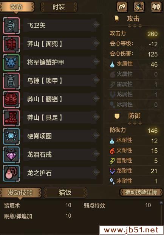Select the 乌锤【锁甲】 gauntlet icon
Viewport: 164px width, 235px height.
tap(11, 81)
